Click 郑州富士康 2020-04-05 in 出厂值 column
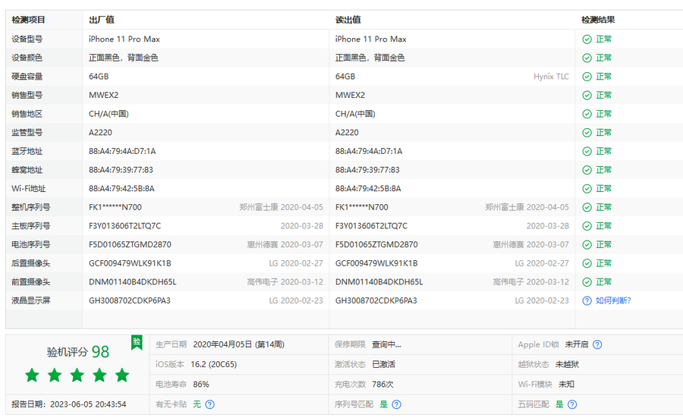This screenshot has width=683, height=418. (282, 208)
